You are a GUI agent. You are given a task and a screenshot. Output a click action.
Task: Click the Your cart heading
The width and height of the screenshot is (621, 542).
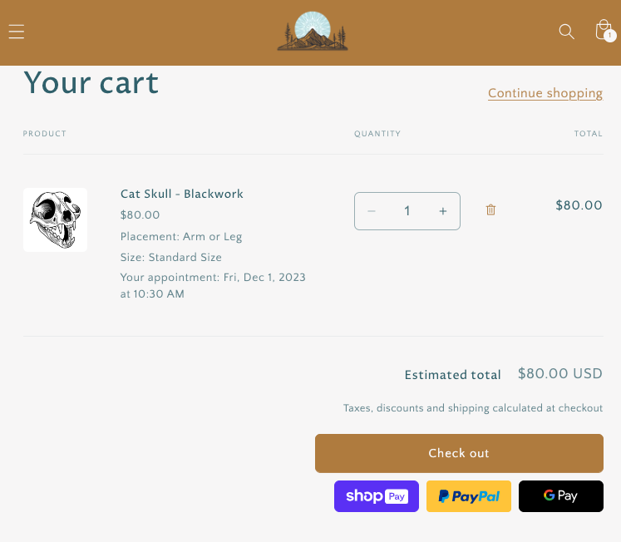pos(91,83)
